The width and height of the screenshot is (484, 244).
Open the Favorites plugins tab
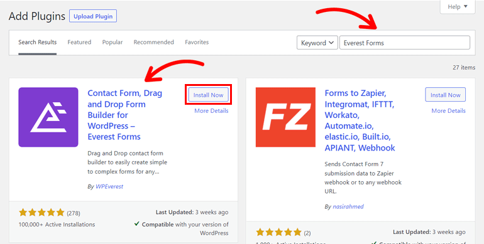[197, 42]
